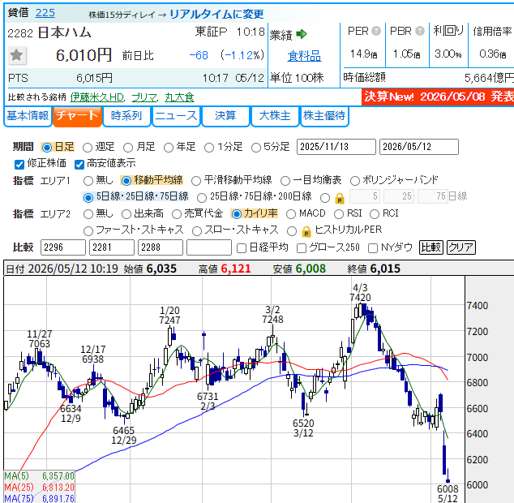Select 一目均衡表 indicator
This screenshot has height=503, width=514.
pos(285,181)
